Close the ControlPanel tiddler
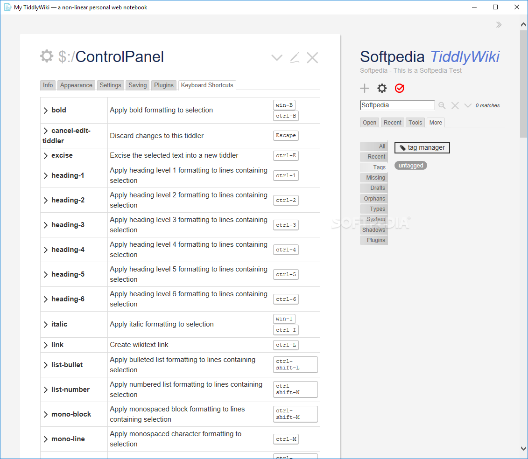 tap(312, 58)
